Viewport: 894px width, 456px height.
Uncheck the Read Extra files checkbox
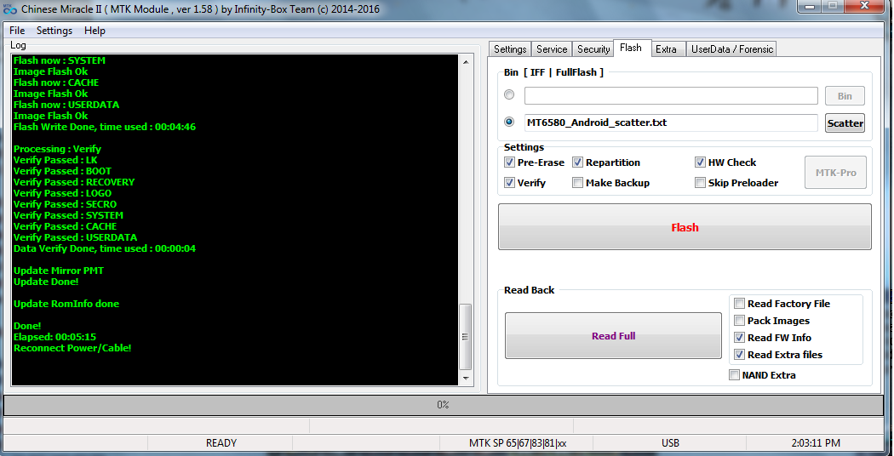pos(740,355)
